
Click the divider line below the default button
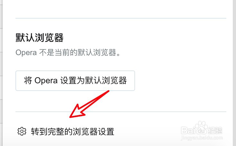[121, 112]
